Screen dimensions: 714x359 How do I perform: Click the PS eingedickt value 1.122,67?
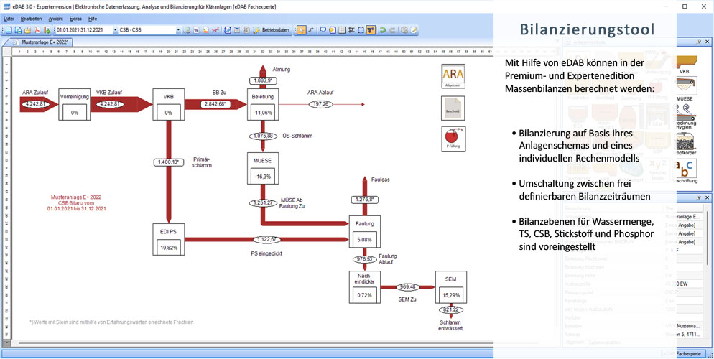(268, 239)
